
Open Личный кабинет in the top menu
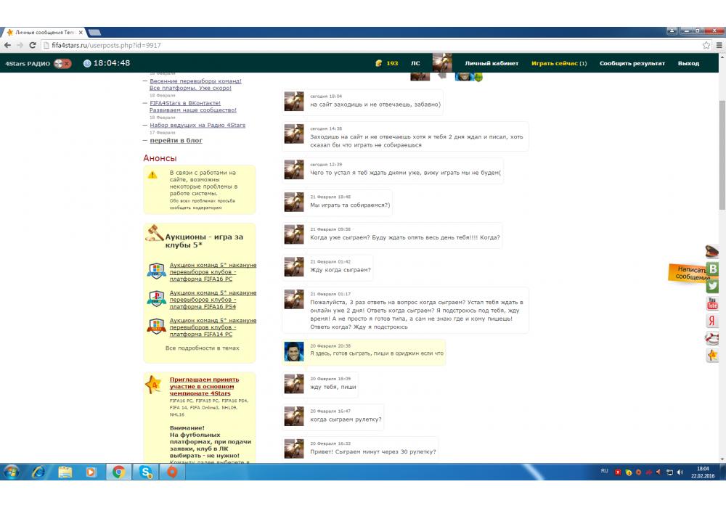pos(492,63)
